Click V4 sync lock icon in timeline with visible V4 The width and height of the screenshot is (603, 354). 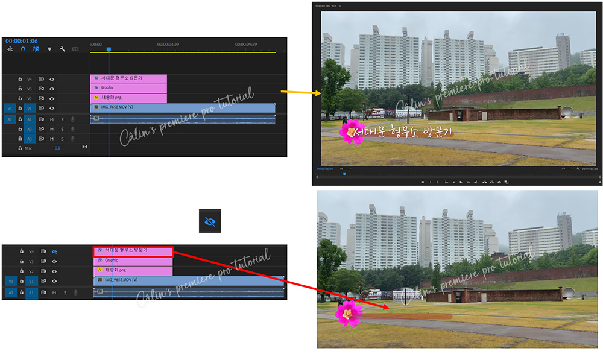41,79
